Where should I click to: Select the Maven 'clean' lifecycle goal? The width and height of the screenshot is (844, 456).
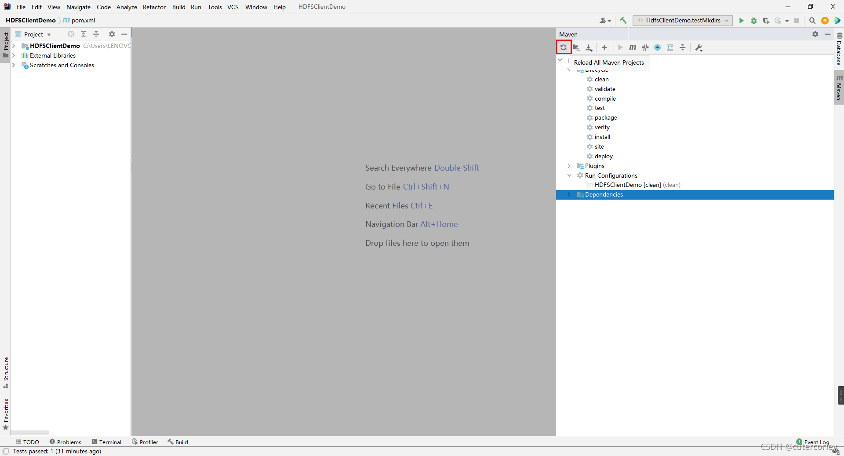(601, 79)
